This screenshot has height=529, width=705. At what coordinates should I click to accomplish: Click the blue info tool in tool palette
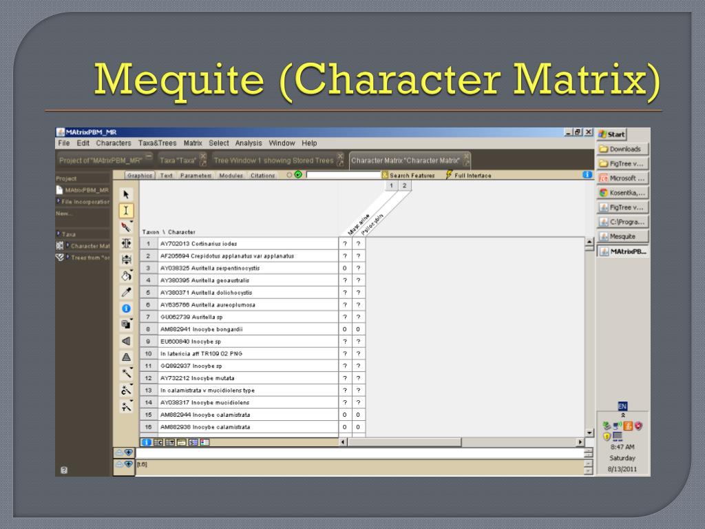pyautogui.click(x=126, y=308)
